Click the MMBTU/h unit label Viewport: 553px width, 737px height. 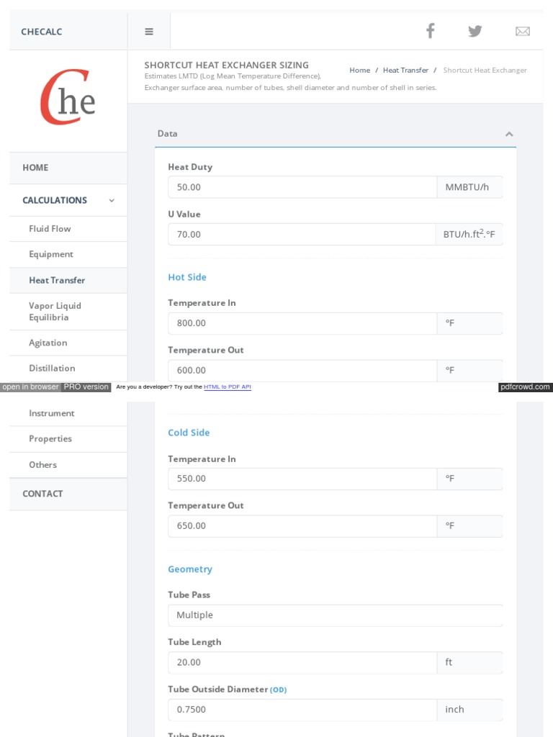(469, 187)
